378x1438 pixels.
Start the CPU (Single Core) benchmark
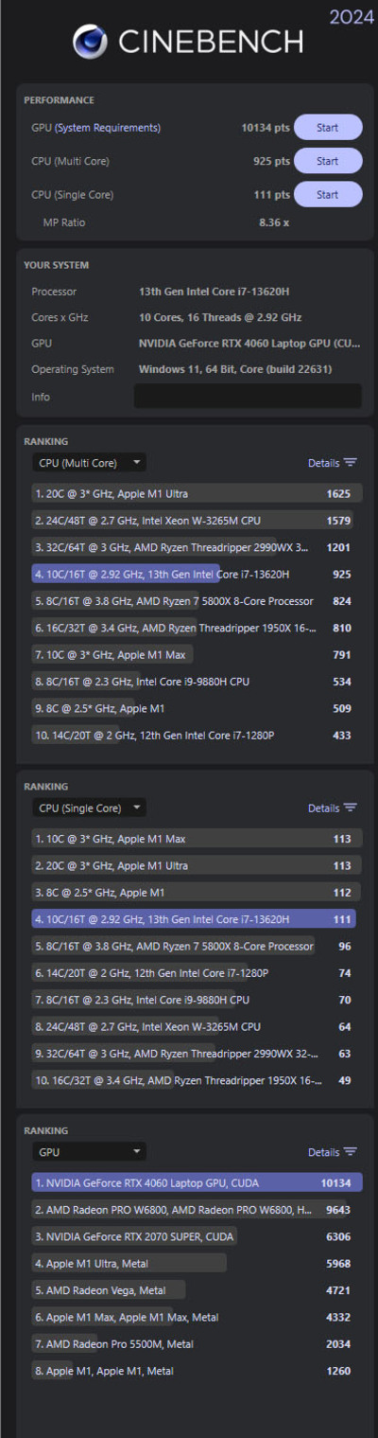(328, 194)
